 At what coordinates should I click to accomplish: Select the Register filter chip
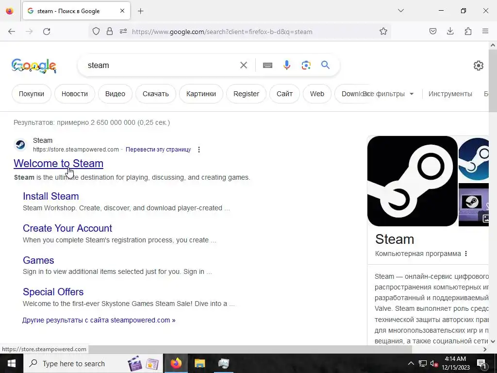point(246,94)
